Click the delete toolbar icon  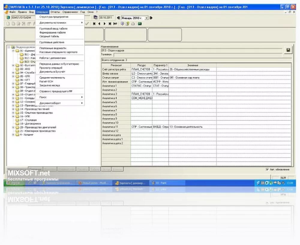[23, 24]
